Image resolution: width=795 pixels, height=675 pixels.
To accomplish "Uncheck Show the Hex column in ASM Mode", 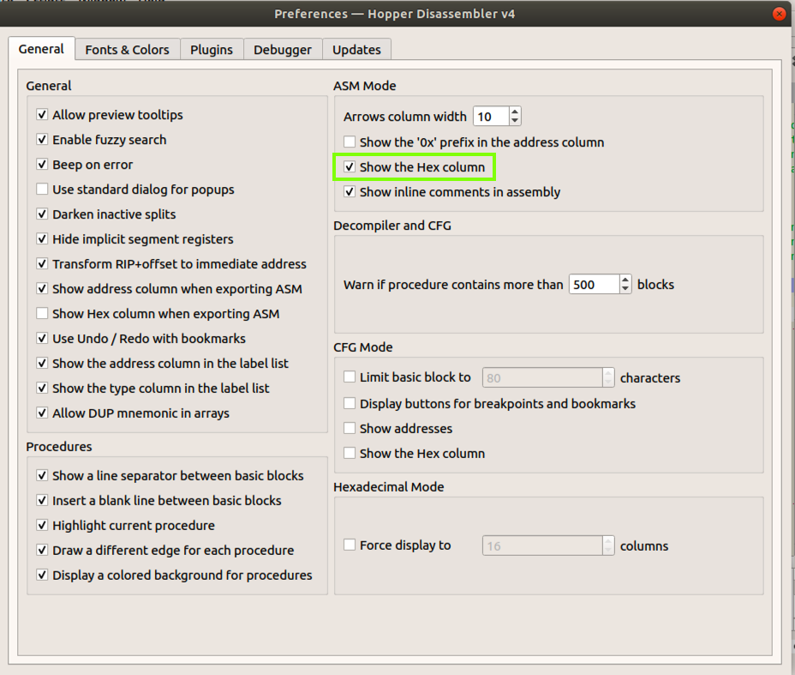I will [x=350, y=167].
